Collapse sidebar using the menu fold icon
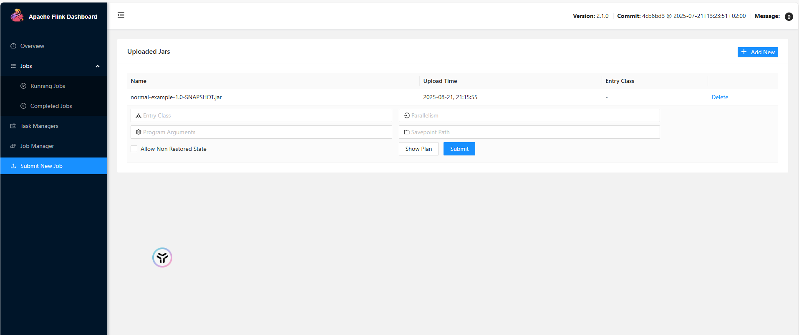Screen dimensions: 799x335 (x=121, y=15)
